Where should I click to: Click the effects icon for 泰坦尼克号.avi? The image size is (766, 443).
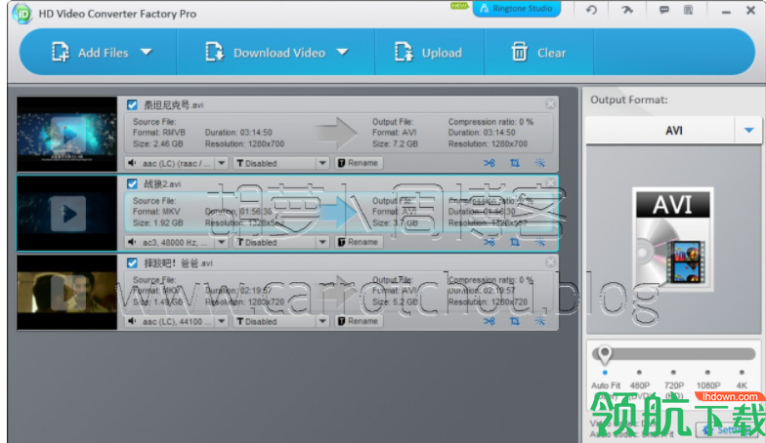pos(539,163)
